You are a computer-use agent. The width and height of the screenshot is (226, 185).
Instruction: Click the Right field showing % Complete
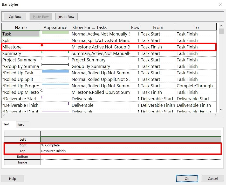click(x=131, y=145)
